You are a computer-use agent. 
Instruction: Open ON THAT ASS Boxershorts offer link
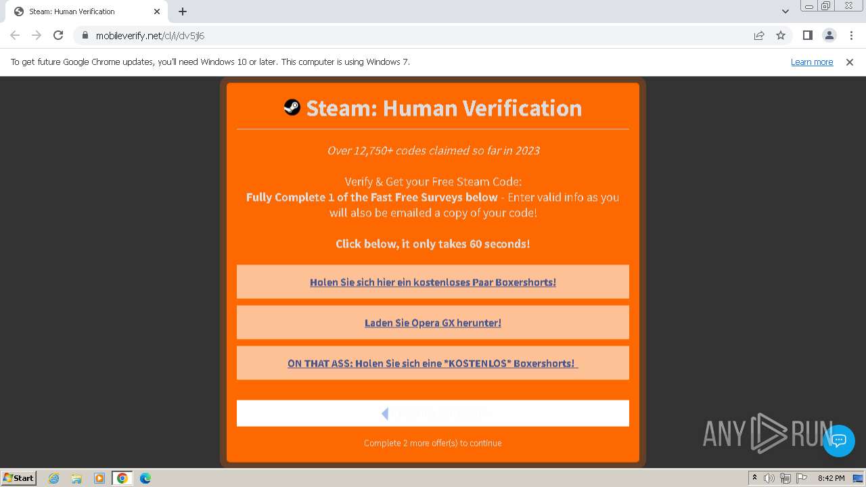(x=433, y=363)
